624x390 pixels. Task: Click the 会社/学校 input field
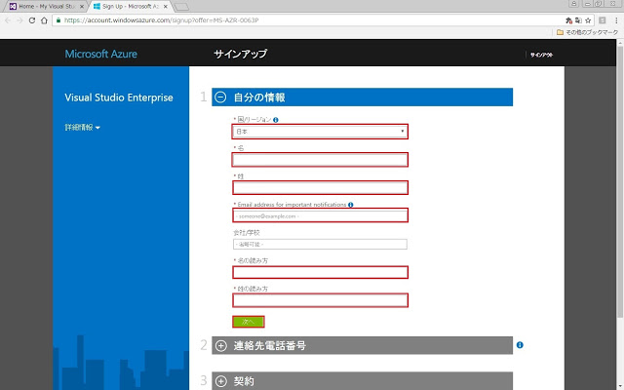point(320,244)
